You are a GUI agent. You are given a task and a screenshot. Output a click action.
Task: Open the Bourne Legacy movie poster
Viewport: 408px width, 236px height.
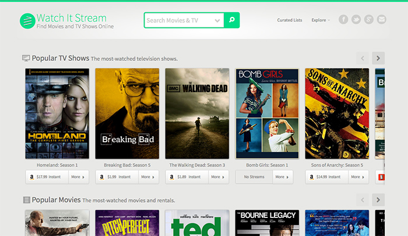[267, 223]
